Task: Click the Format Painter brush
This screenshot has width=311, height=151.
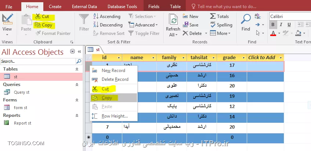Action: 38,33
